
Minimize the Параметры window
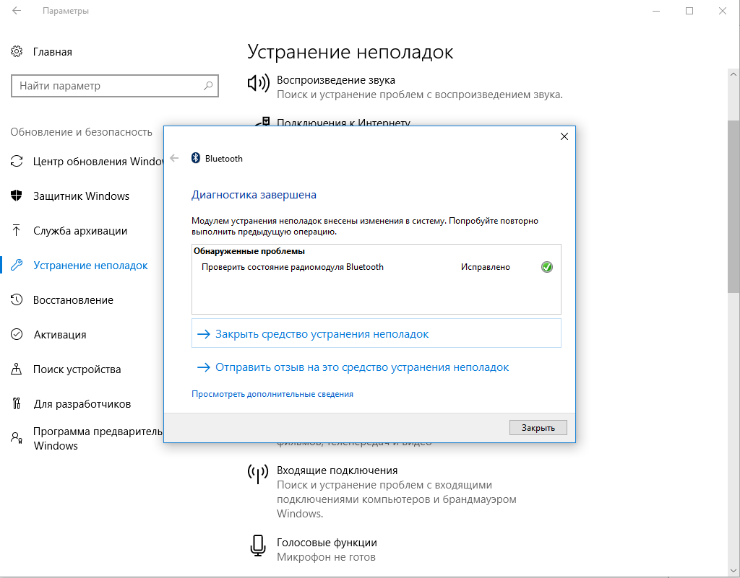[656, 11]
